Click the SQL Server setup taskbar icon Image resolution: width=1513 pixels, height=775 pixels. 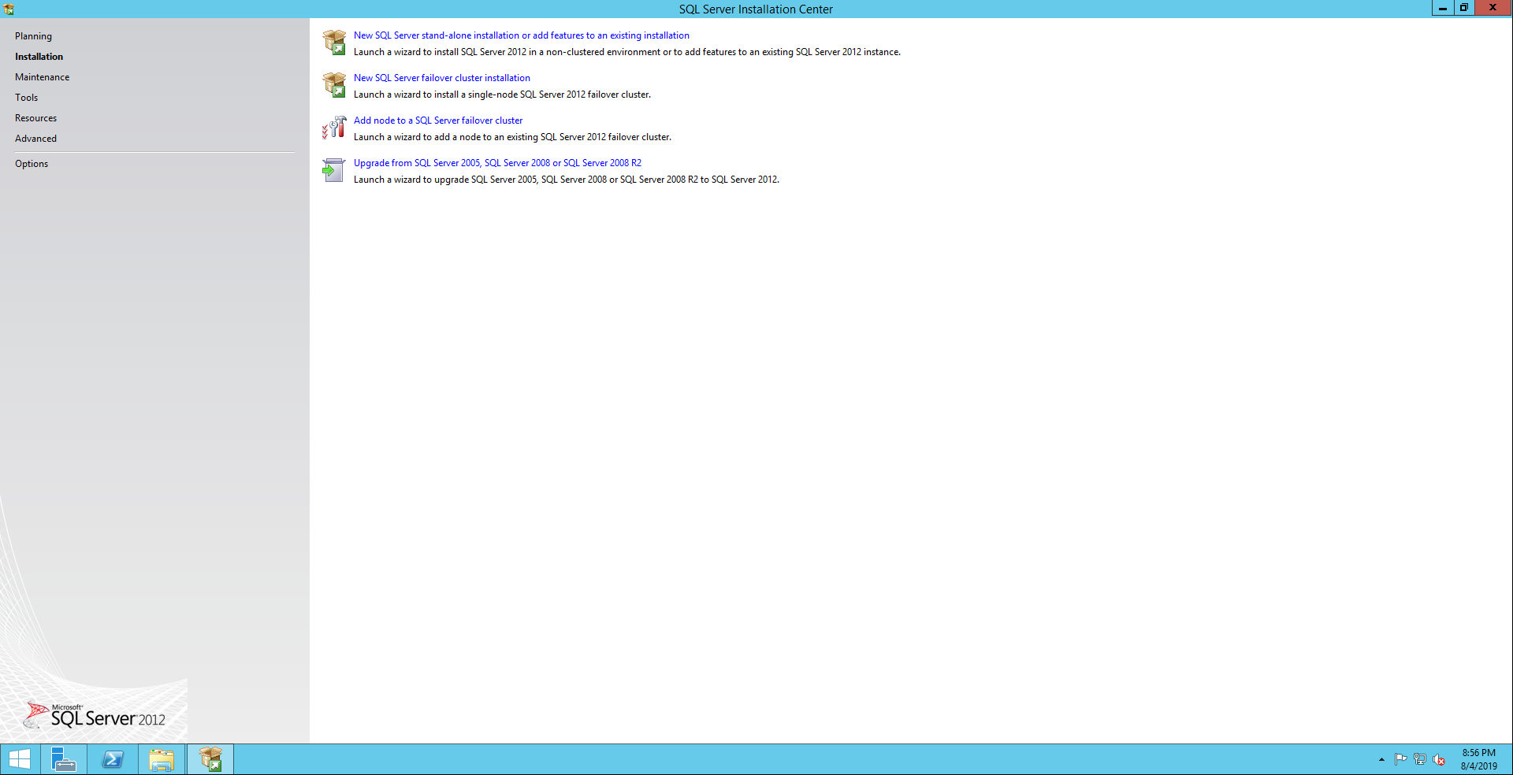(210, 759)
